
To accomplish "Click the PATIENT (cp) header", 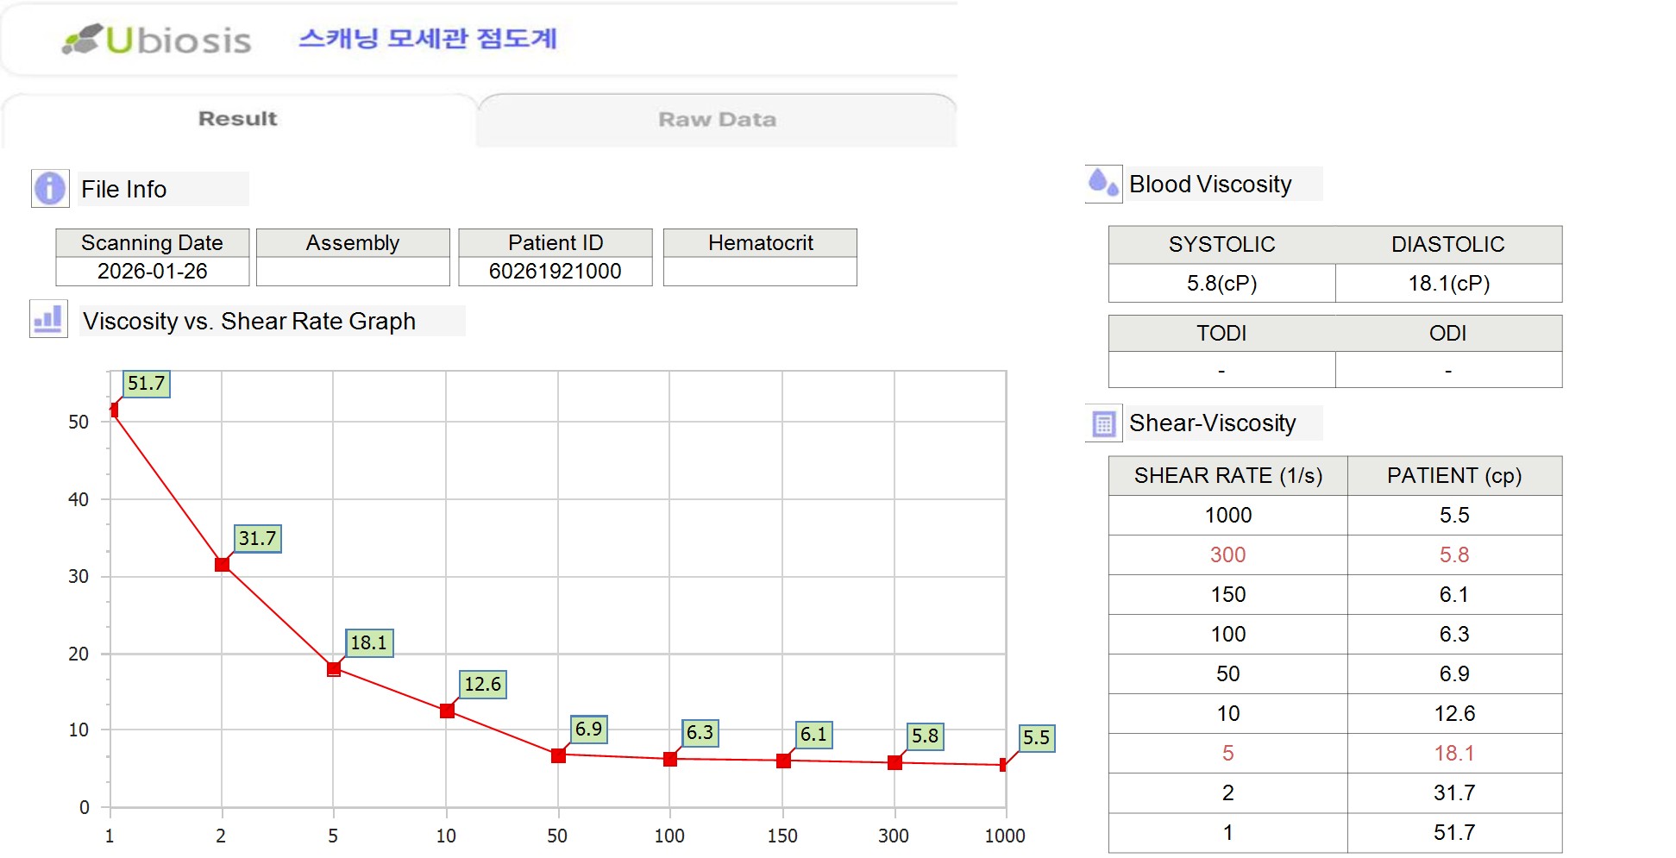I will click(x=1454, y=476).
